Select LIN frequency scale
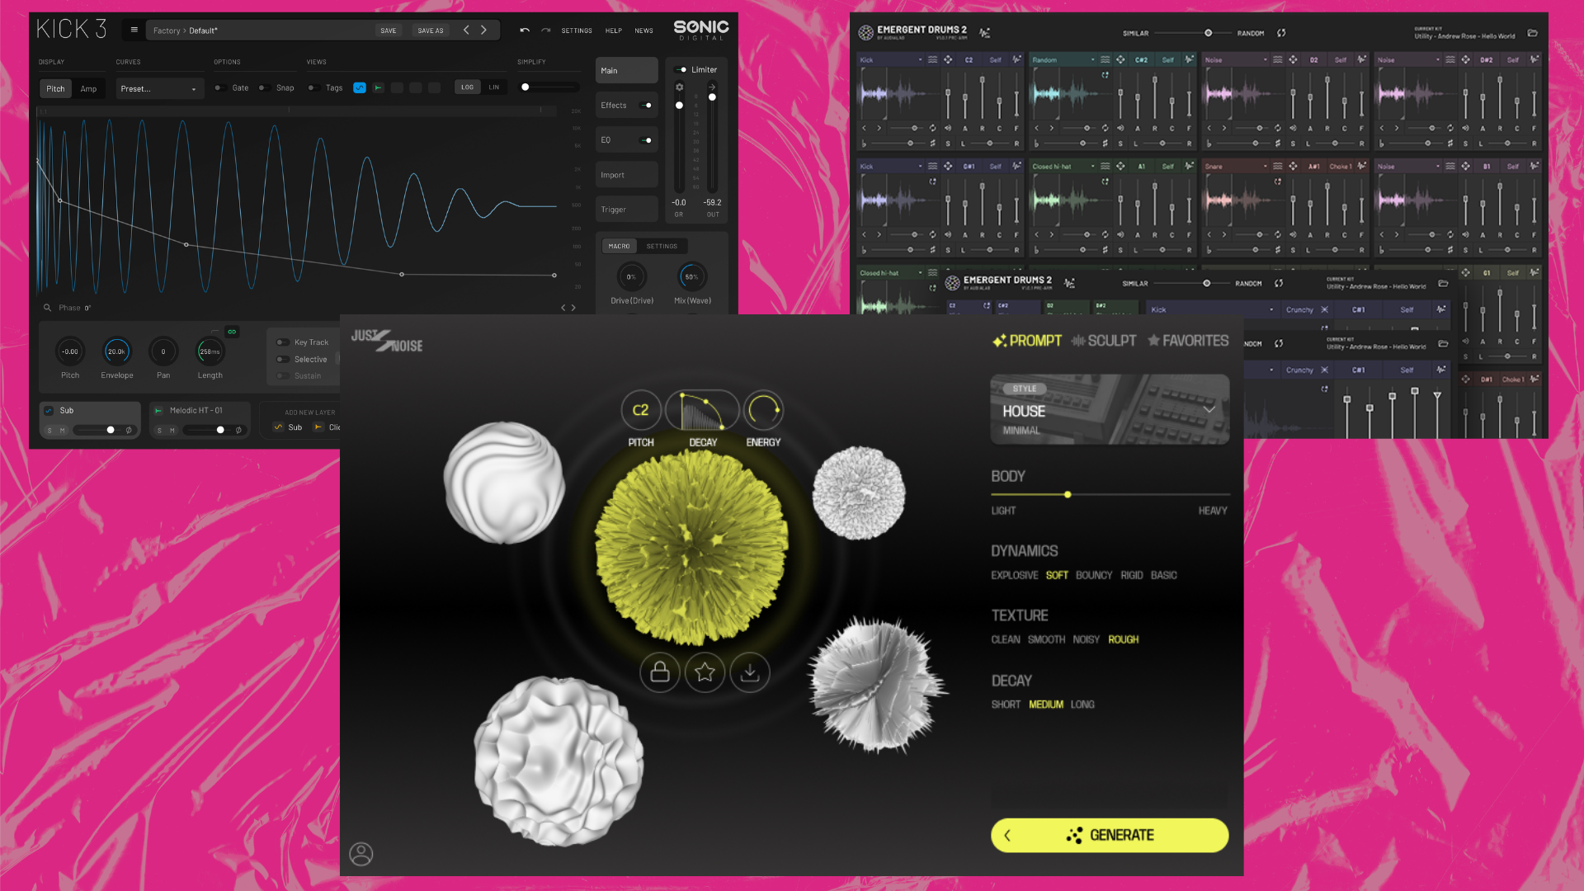 click(494, 87)
